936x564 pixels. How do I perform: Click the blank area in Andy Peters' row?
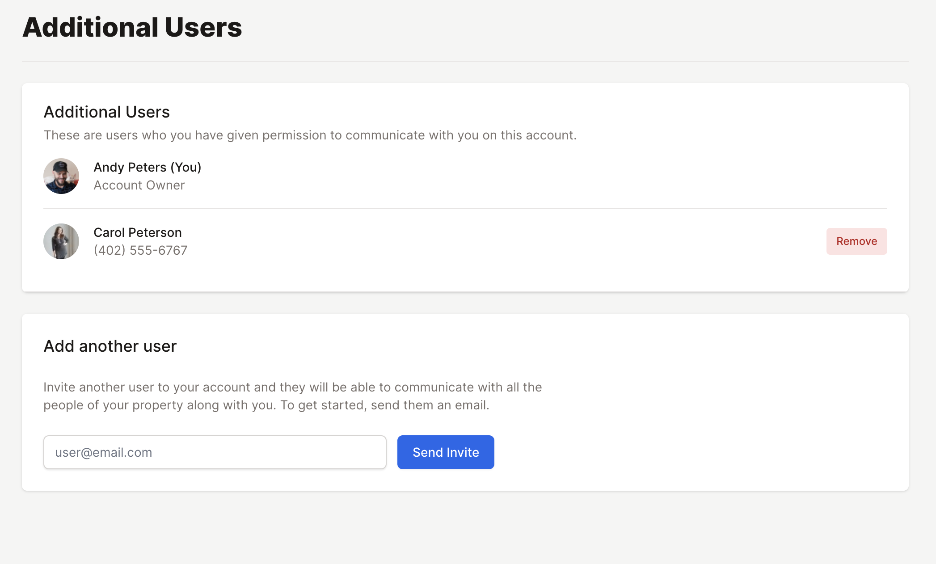536,176
